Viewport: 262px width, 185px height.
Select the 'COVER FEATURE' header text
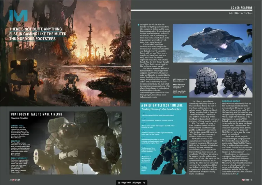coord(242,8)
